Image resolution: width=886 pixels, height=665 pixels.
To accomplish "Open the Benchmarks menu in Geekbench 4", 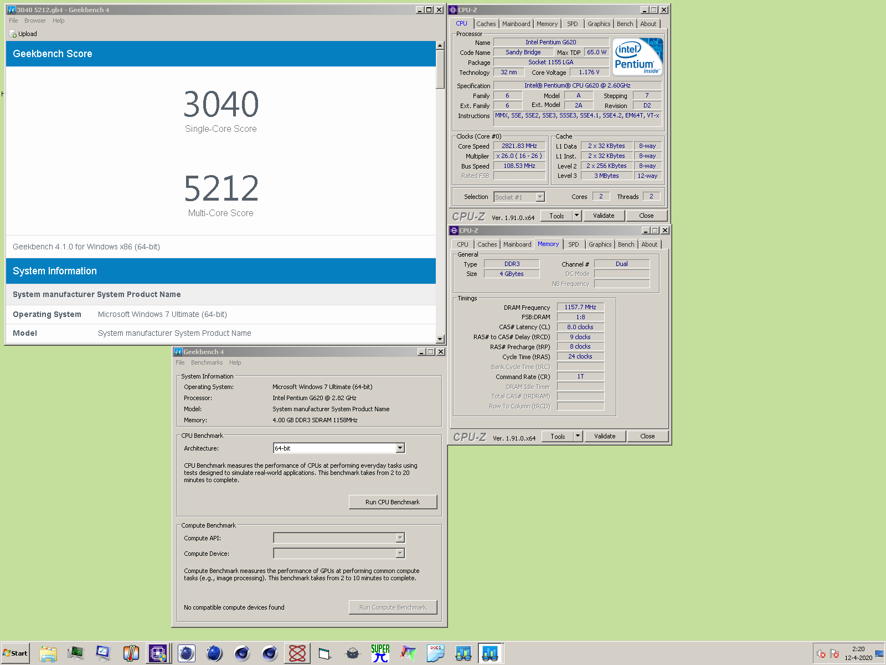I will tap(207, 362).
